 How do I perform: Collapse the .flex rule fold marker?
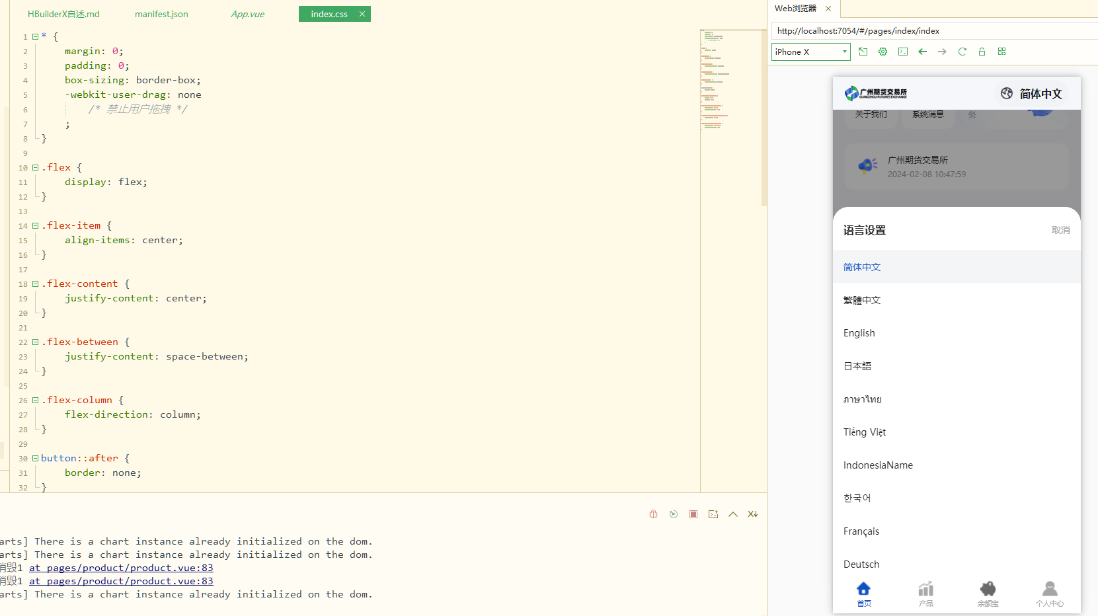pyautogui.click(x=36, y=168)
